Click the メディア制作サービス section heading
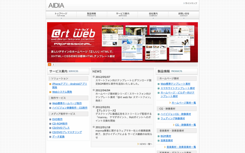Screen dimensions: 245x153 [69, 114]
